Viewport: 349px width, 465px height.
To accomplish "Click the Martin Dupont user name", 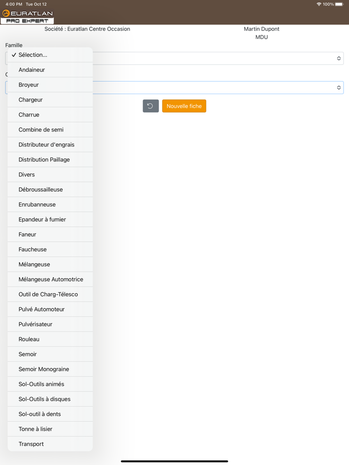I will pyautogui.click(x=261, y=29).
